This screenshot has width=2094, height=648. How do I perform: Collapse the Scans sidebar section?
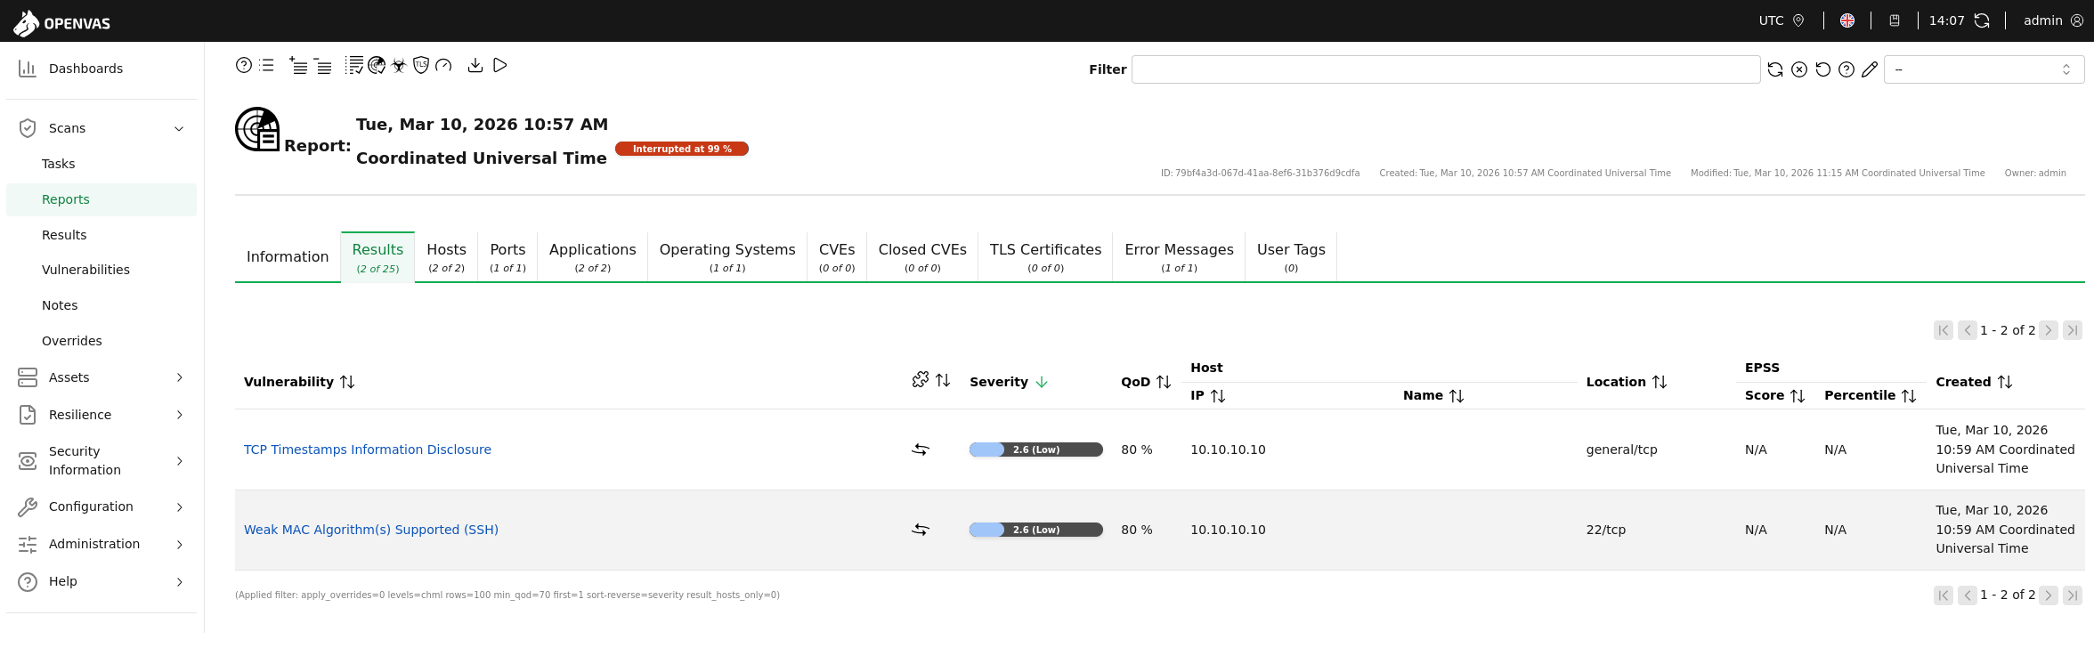click(x=179, y=128)
